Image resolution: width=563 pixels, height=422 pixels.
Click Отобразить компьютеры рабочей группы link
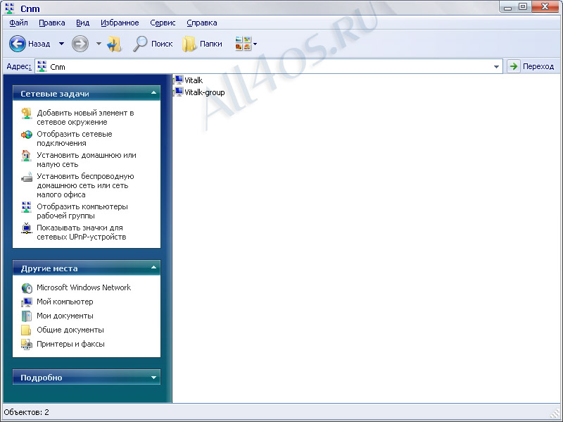click(x=82, y=211)
